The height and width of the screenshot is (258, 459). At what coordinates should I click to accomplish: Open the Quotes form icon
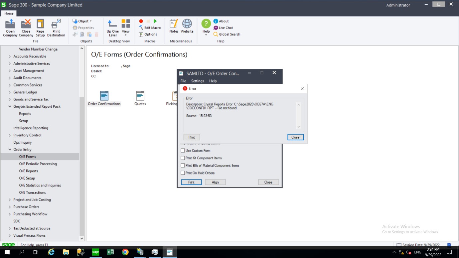click(x=140, y=98)
